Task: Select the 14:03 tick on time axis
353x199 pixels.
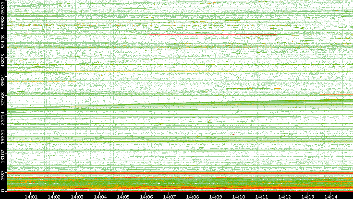Action: [77, 196]
